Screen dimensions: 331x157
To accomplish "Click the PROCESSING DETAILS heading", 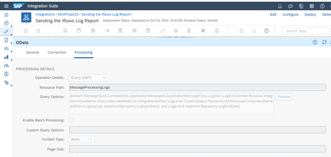I will [35, 69].
